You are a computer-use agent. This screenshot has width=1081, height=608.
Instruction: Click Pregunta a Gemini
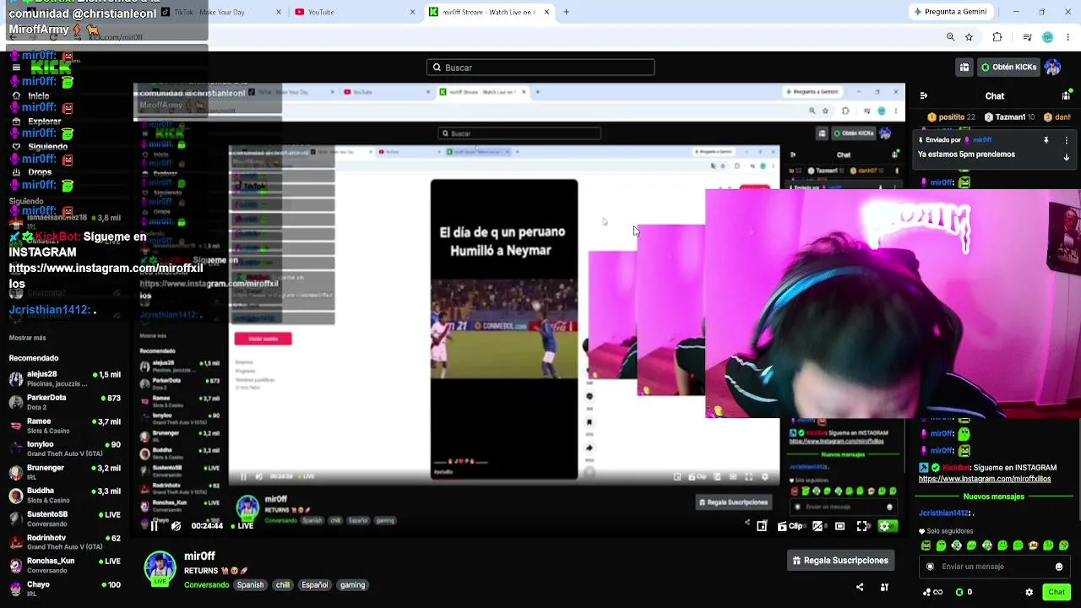949,12
